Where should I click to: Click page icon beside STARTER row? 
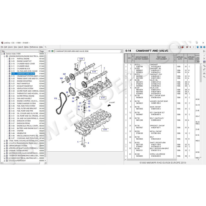[x=9, y=131]
